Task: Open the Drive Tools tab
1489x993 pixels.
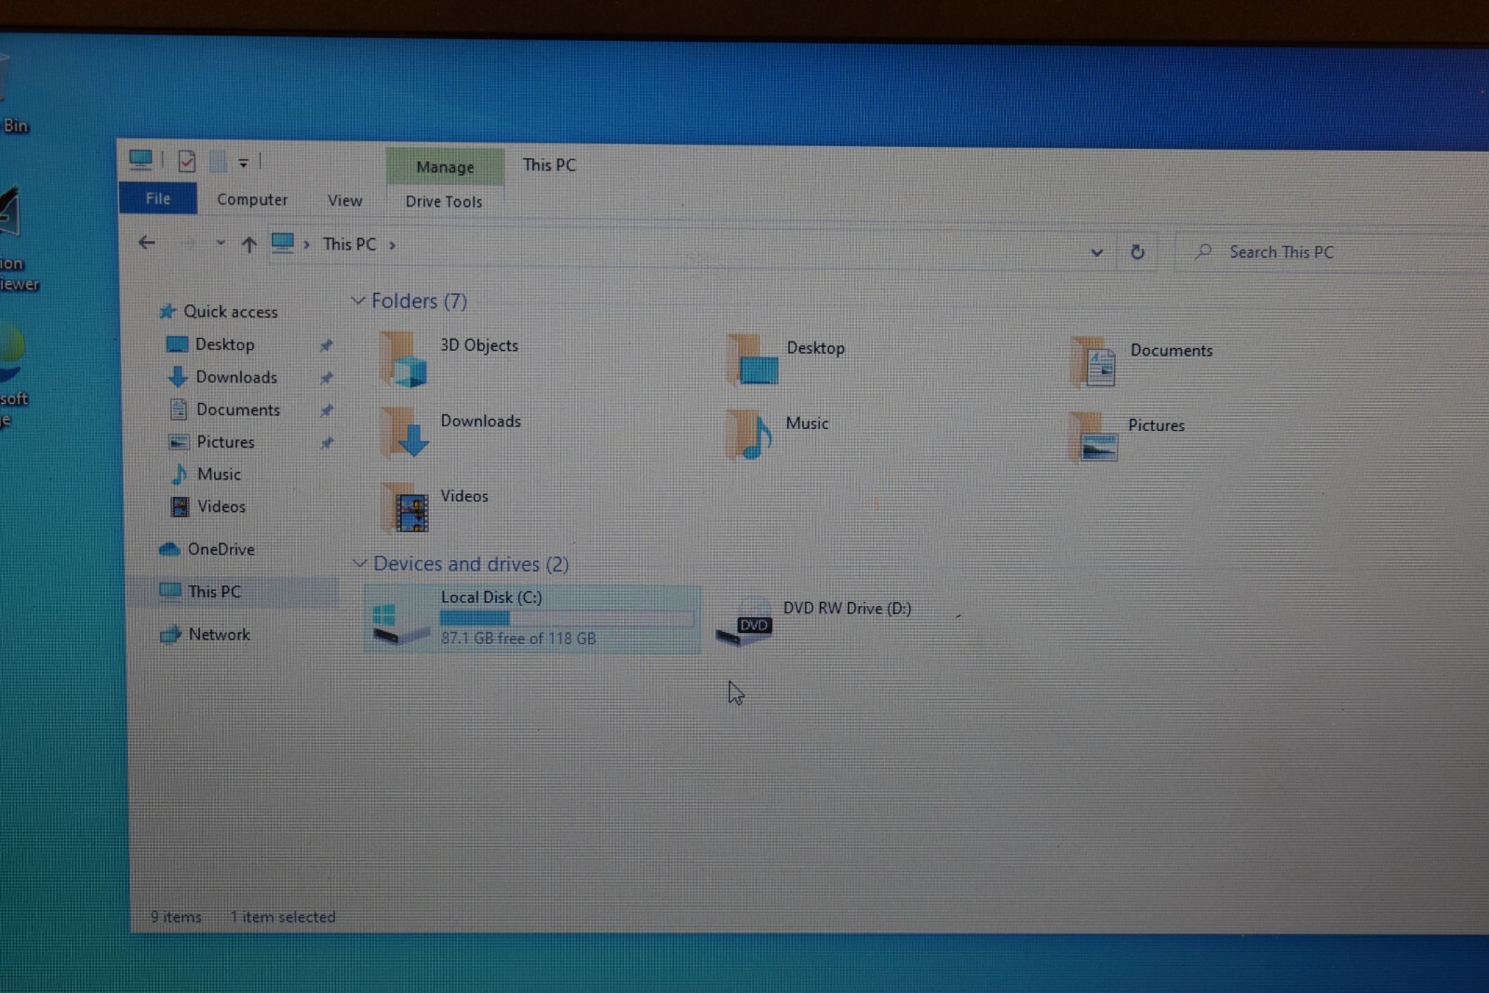Action: [444, 201]
